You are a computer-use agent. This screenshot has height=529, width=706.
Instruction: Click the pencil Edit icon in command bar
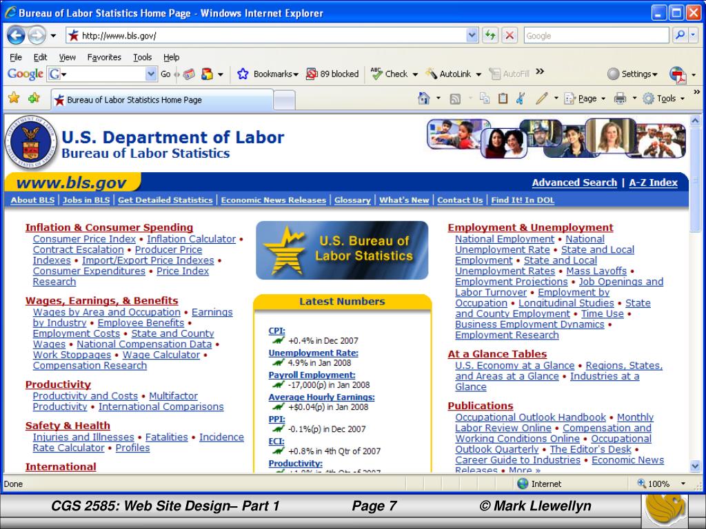pos(542,98)
